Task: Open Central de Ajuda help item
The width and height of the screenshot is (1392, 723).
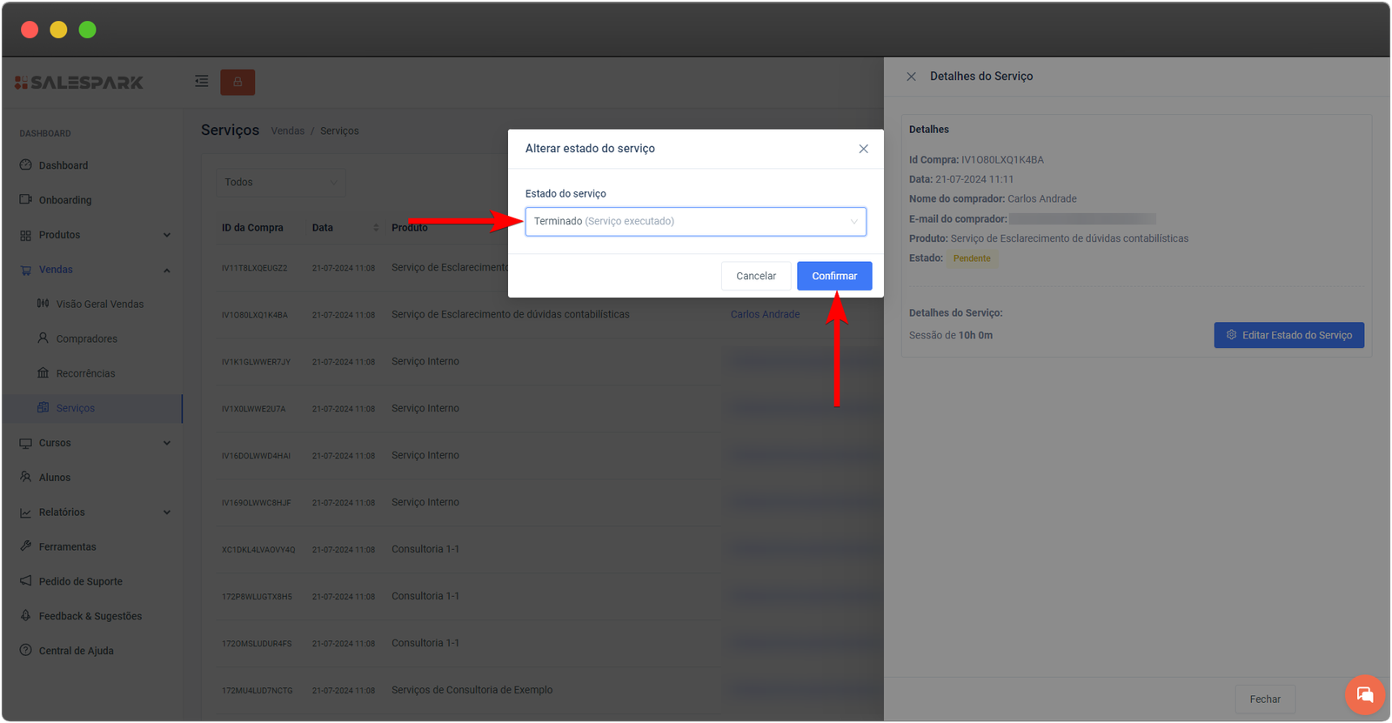Action: pos(76,651)
